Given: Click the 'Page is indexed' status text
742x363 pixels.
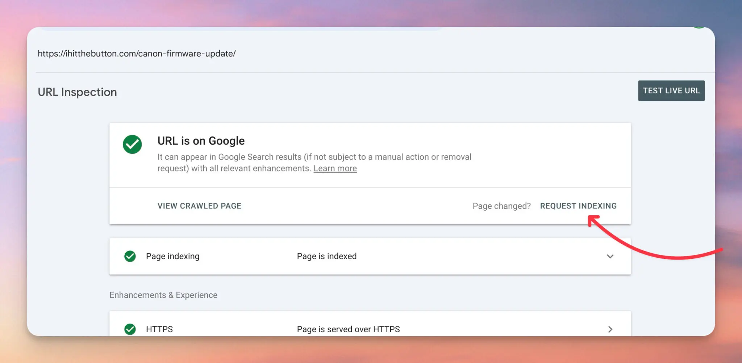Looking at the screenshot, I should 327,256.
